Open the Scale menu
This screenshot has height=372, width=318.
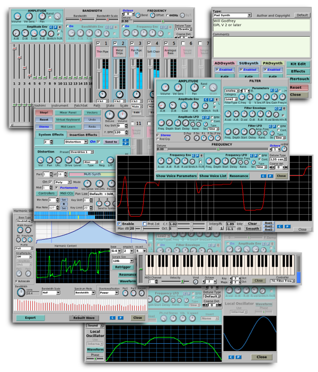(124, 105)
